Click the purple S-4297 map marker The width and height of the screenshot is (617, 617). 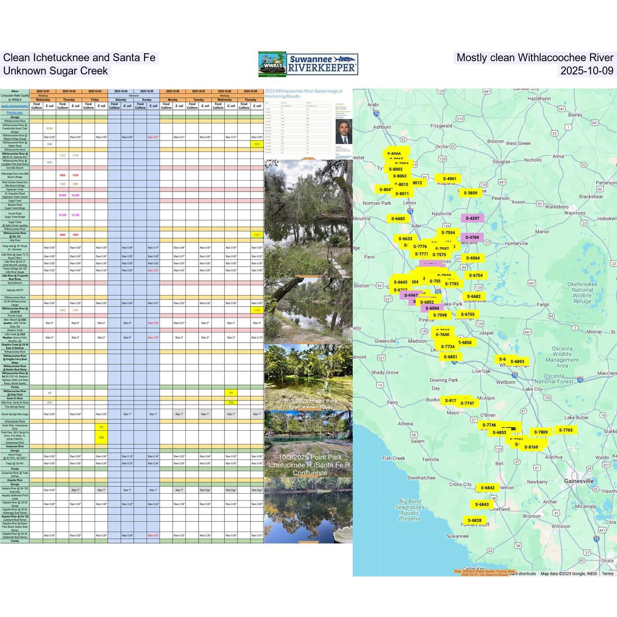pos(472,218)
